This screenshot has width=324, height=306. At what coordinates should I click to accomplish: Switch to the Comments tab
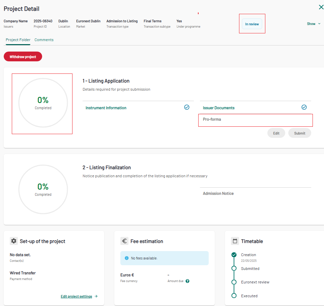click(44, 40)
